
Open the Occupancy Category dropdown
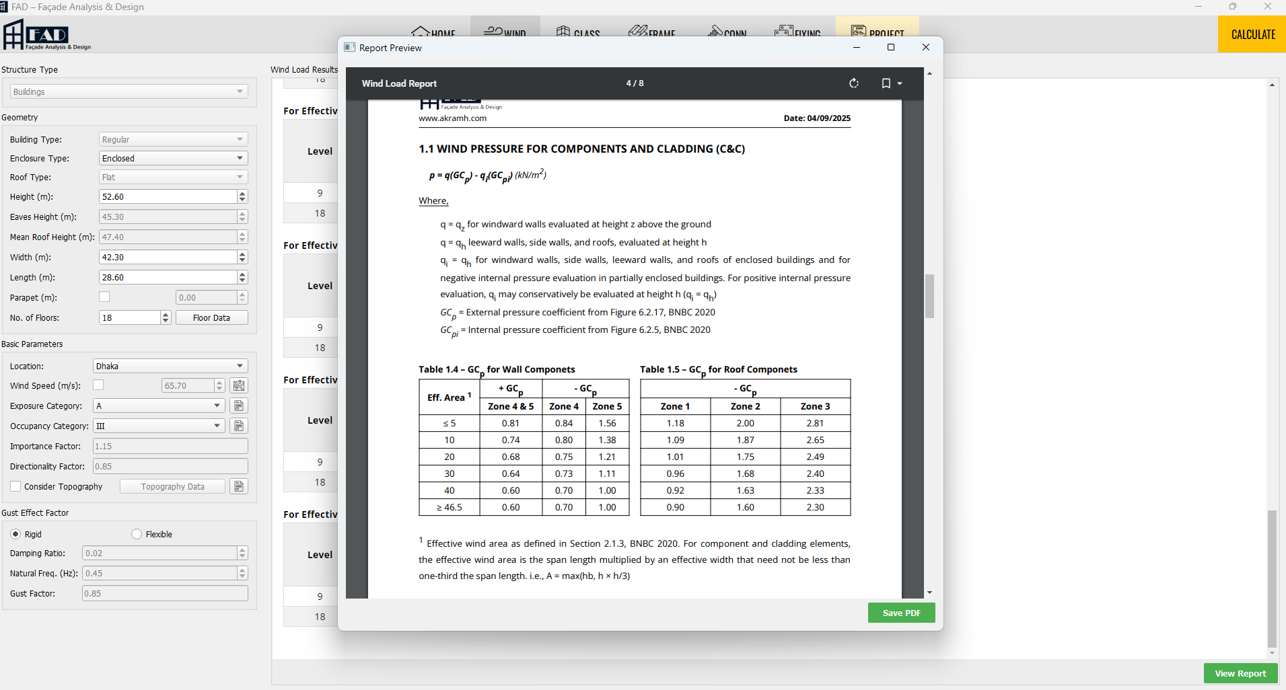[x=159, y=426]
